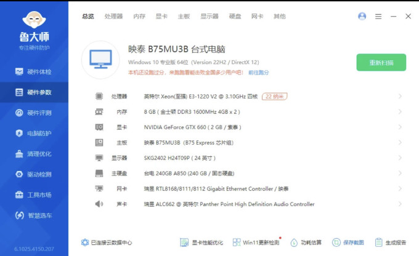Switch to the 网卡 tab
The image size is (419, 256).
(x=258, y=17)
